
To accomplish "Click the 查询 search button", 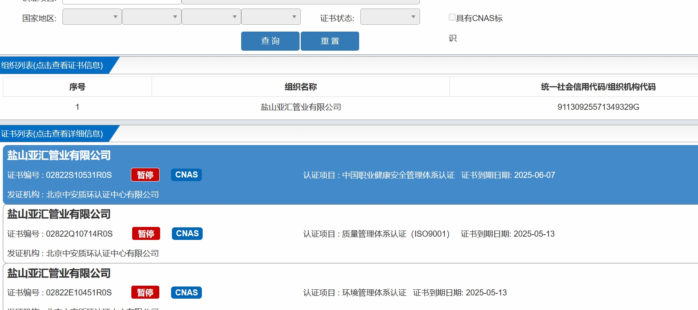I will tap(270, 41).
